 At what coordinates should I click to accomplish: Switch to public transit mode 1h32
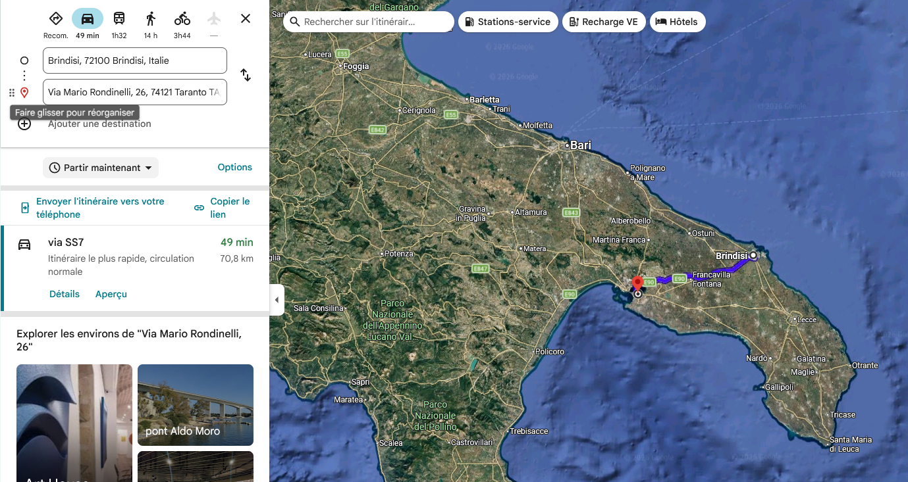119,18
